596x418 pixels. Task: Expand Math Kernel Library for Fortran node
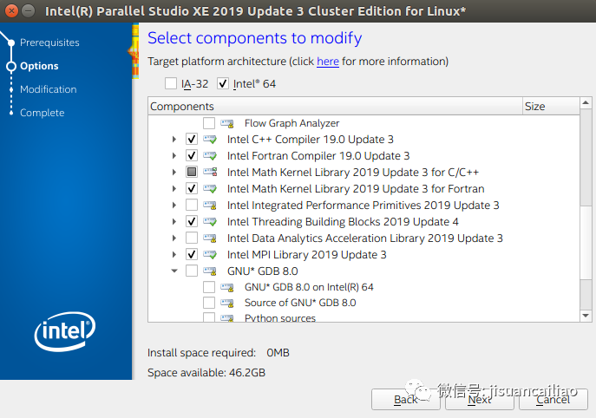174,189
